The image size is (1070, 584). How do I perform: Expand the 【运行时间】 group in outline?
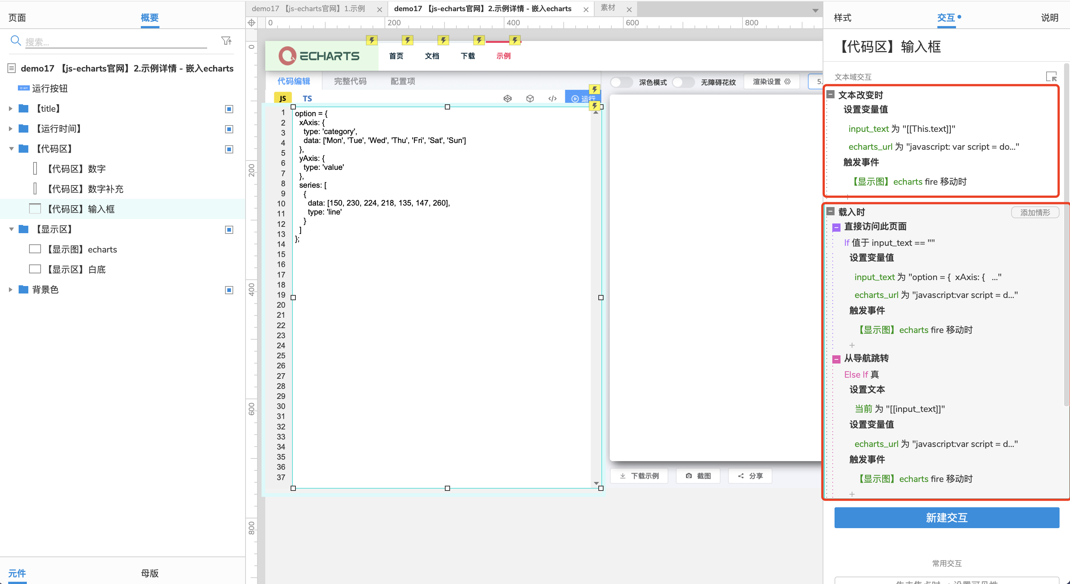[x=11, y=128]
